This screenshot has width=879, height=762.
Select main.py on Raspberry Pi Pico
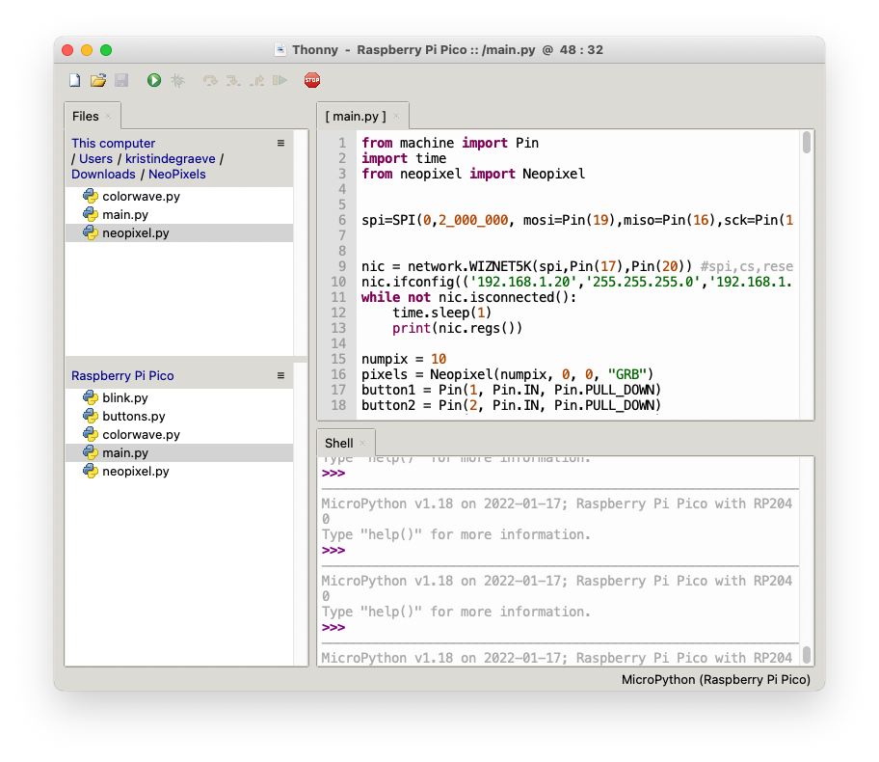179,452
